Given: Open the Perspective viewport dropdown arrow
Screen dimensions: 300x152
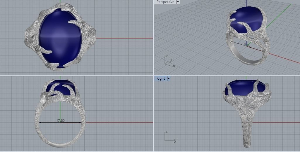Looking at the screenshot, I should [178, 2].
